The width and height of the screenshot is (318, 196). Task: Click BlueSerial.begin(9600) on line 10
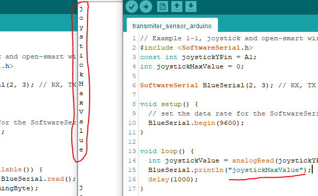point(196,123)
